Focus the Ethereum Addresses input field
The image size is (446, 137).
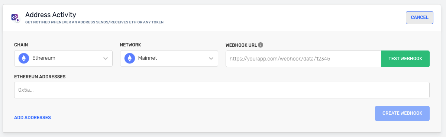(222, 90)
